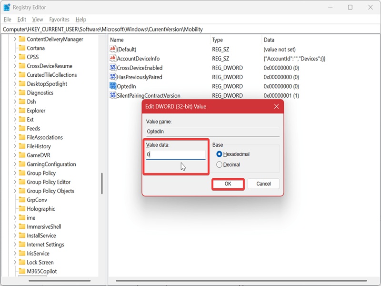This screenshot has width=381, height=286.
Task: Expand the ImmersiveShell key
Action: coord(15,227)
